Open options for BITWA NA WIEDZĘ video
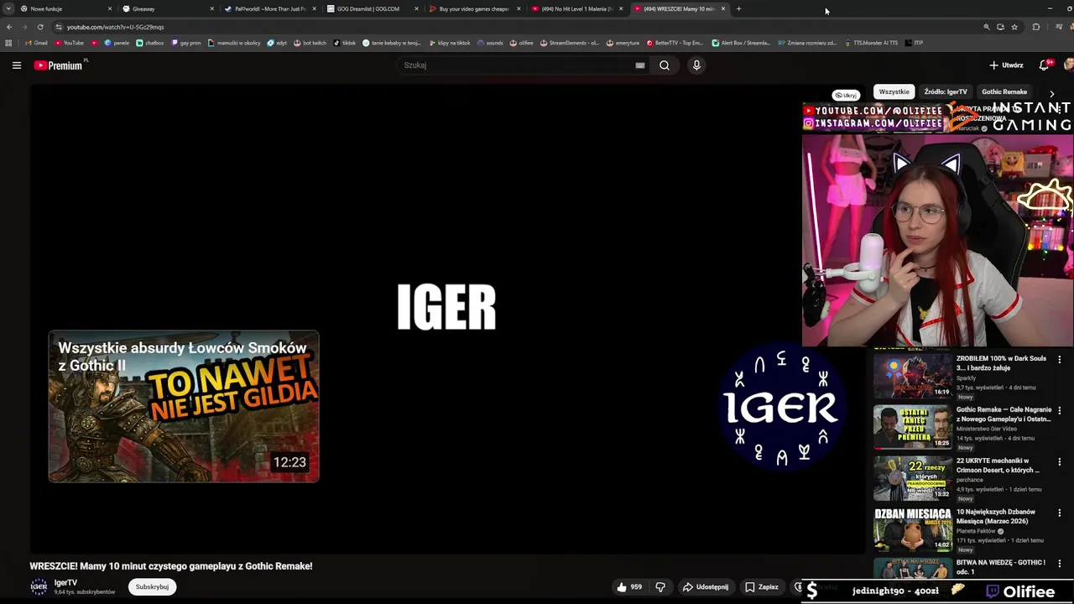This screenshot has width=1074, height=604. coord(1059,563)
